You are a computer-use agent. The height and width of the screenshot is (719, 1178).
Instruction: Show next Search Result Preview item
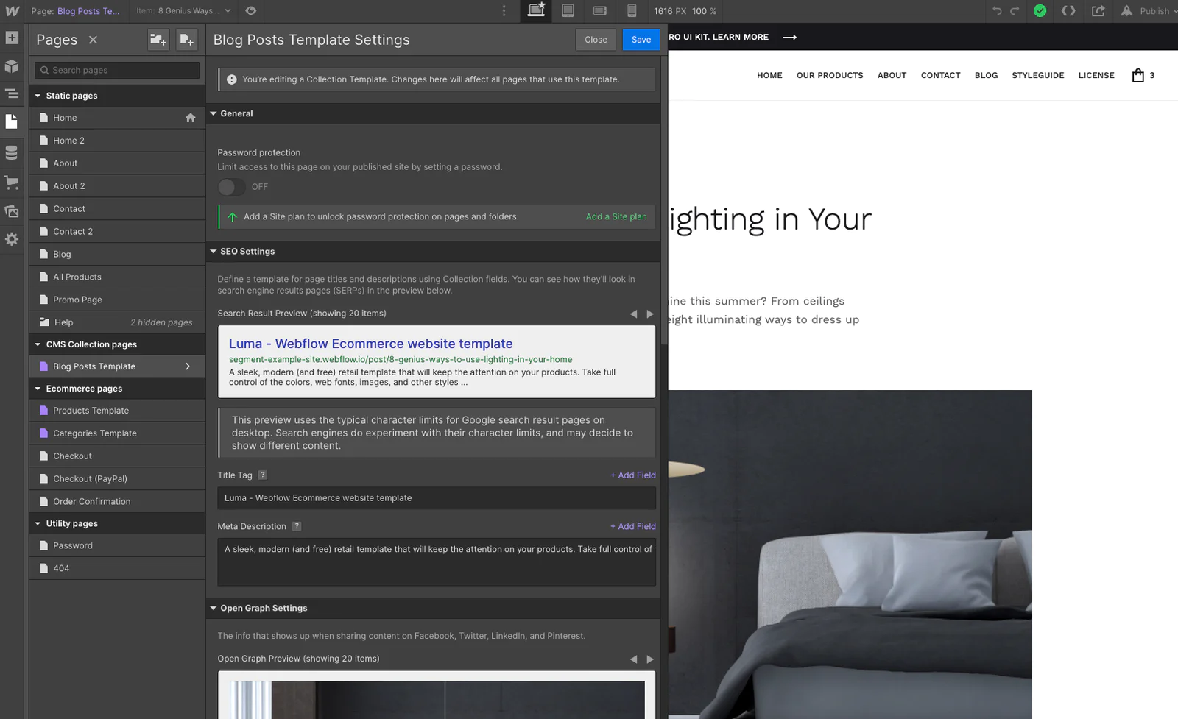[650, 314]
